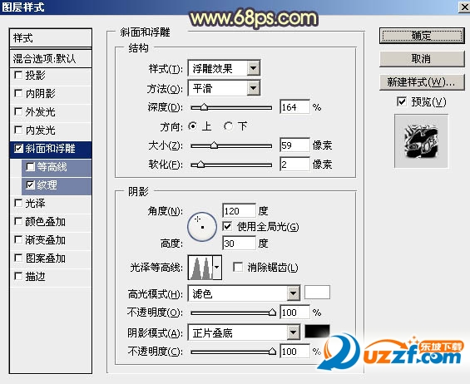Click the shadow opacity field 100
This screenshot has height=384, width=470.
tap(294, 352)
